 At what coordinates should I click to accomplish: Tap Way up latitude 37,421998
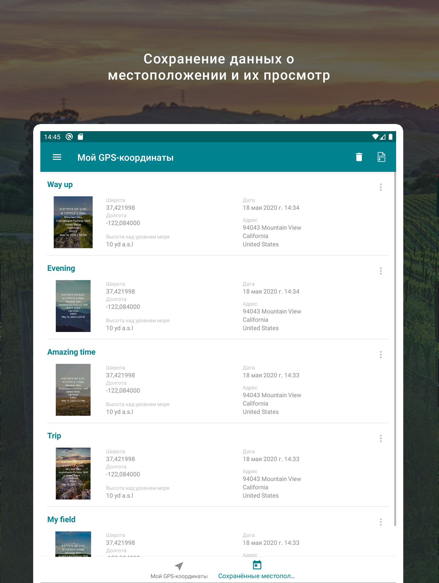click(x=120, y=208)
